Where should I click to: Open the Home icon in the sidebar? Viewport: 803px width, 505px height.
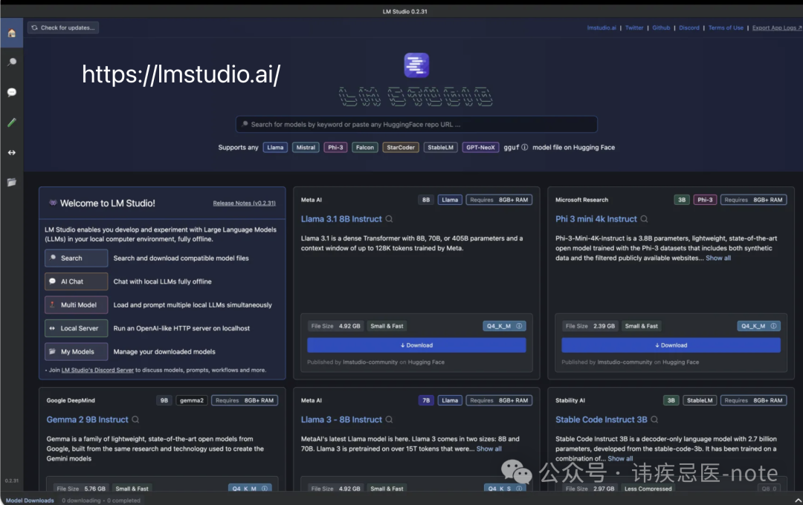(x=12, y=33)
